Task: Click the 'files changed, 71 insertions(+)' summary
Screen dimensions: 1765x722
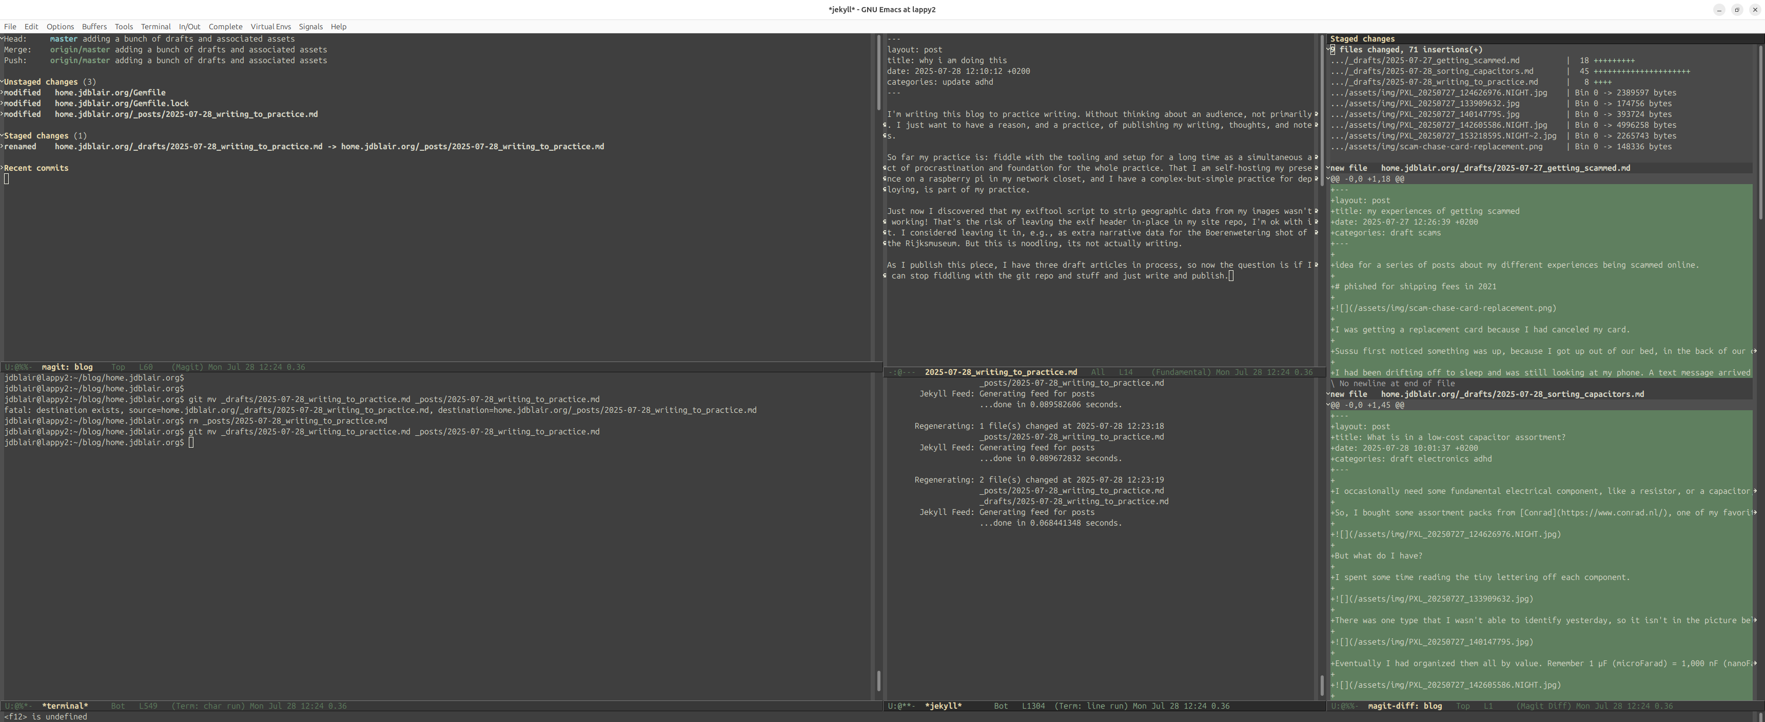Action: click(1406, 50)
